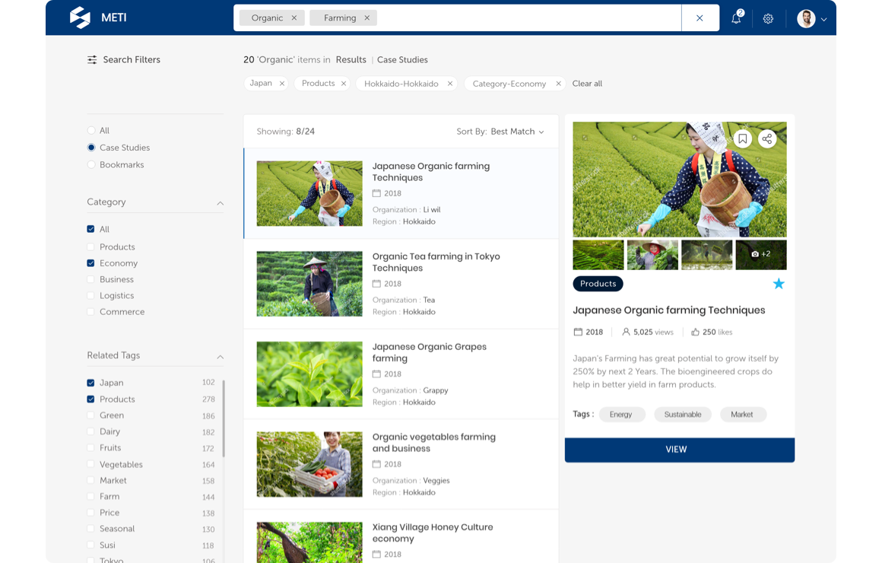This screenshot has width=882, height=563.
Task: Open Xiang Village Honey Culture economy result
Action: click(401, 536)
